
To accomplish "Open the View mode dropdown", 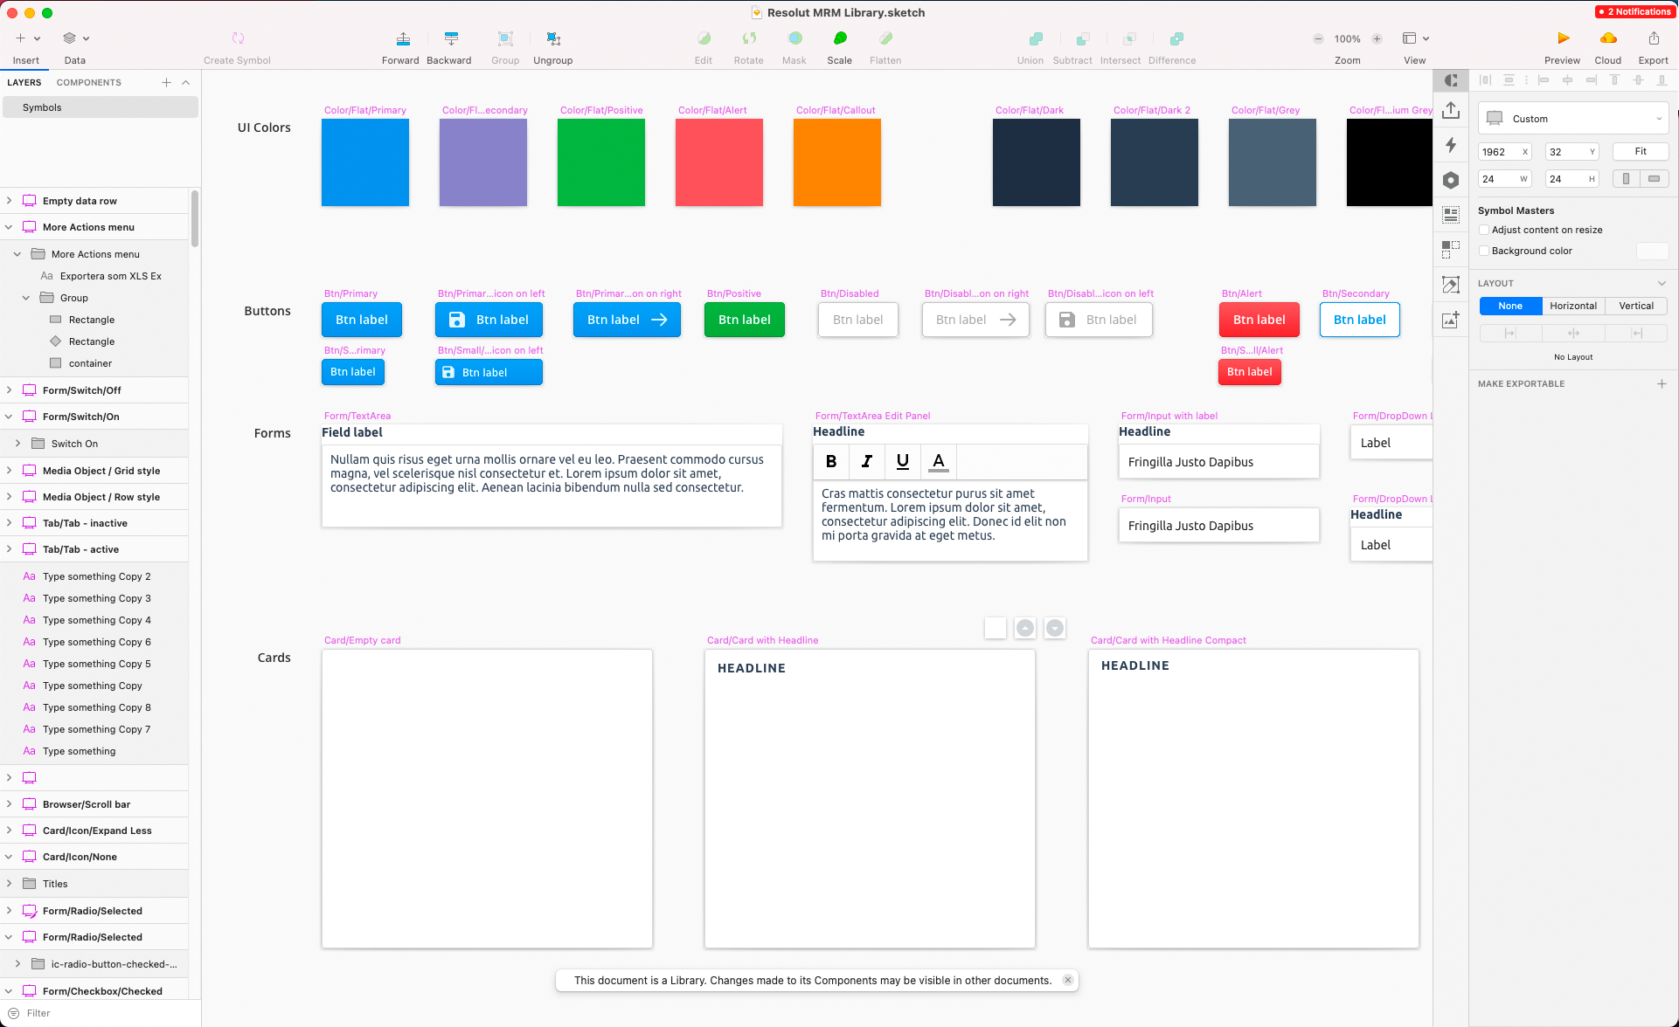I will [x=1415, y=38].
